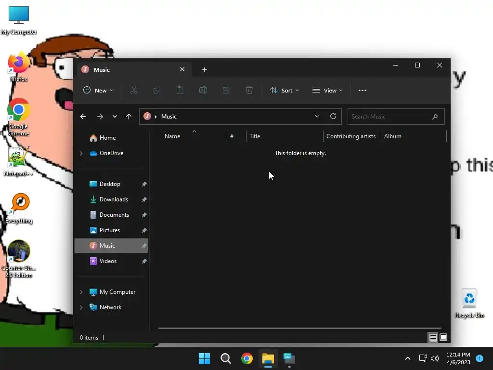Sort by Contributing artists column
Viewport: 493px width, 370px height.
pyautogui.click(x=352, y=136)
